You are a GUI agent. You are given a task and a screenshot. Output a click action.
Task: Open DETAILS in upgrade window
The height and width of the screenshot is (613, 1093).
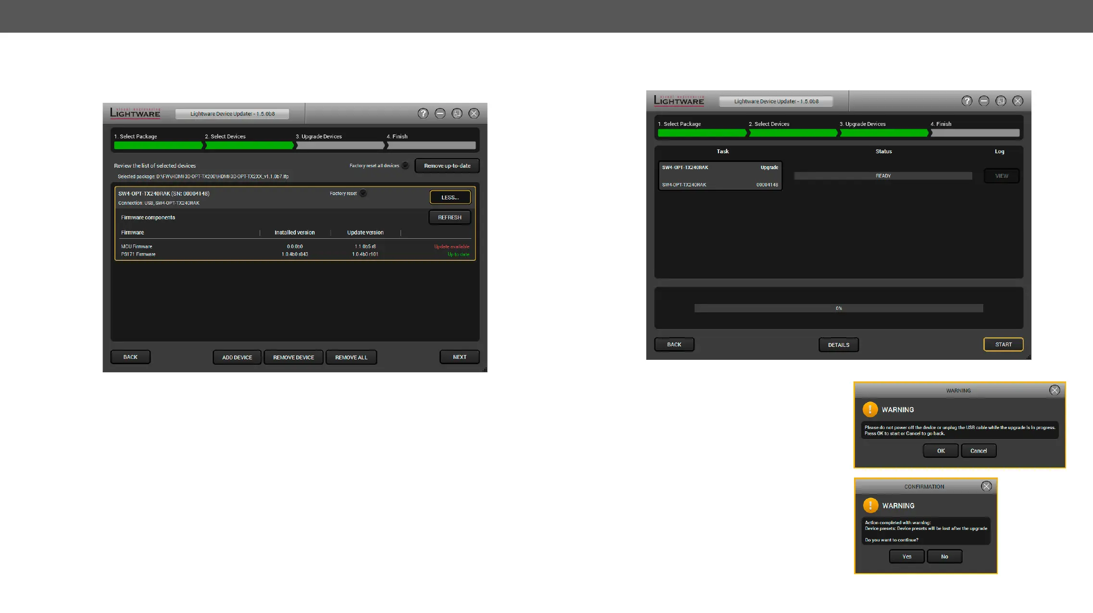(x=839, y=345)
